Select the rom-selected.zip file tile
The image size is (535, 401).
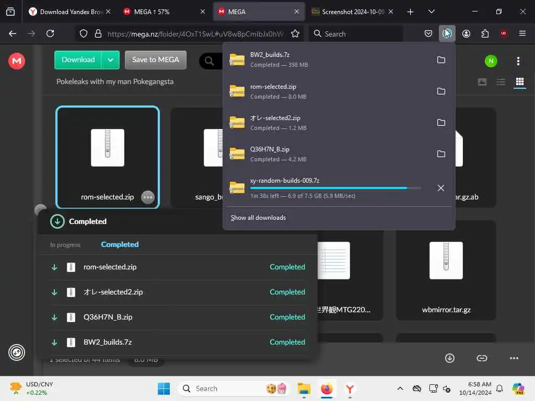coord(108,157)
